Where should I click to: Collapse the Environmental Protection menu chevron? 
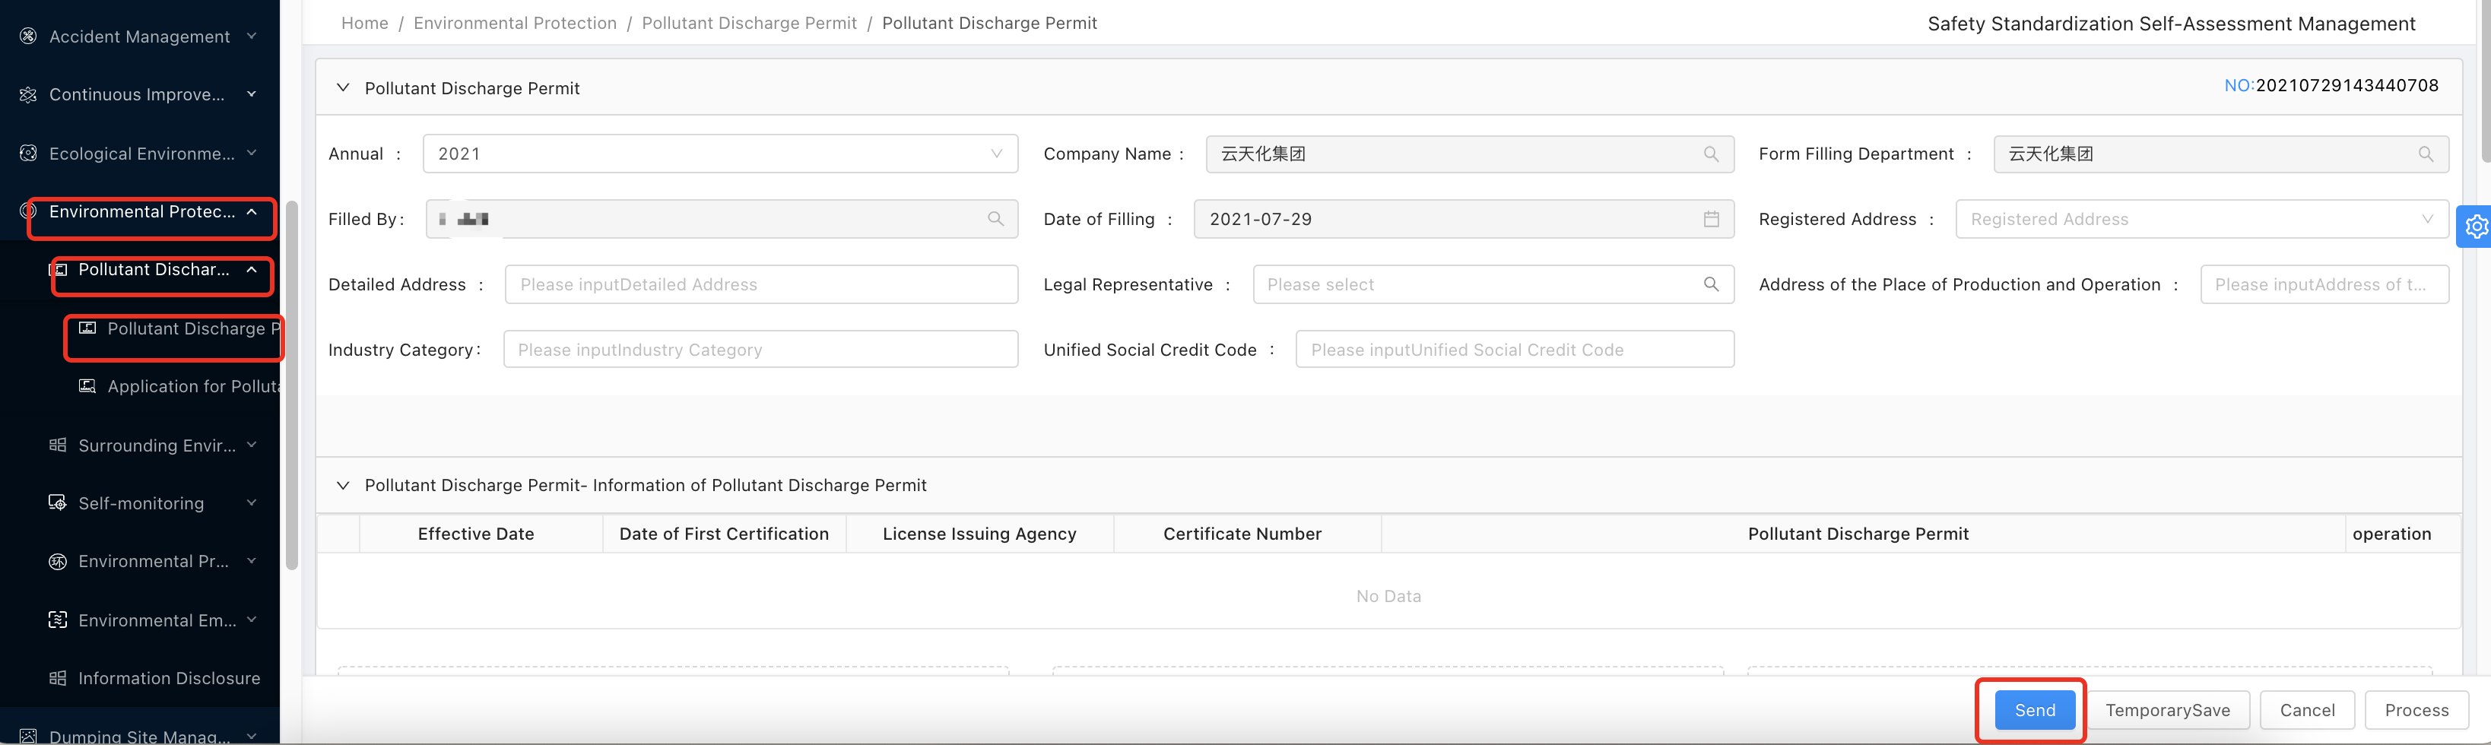point(252,211)
